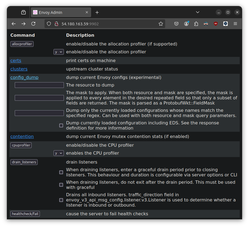Reload the Envoy Admin page
Screen dimensions: 249x227
point(33,24)
